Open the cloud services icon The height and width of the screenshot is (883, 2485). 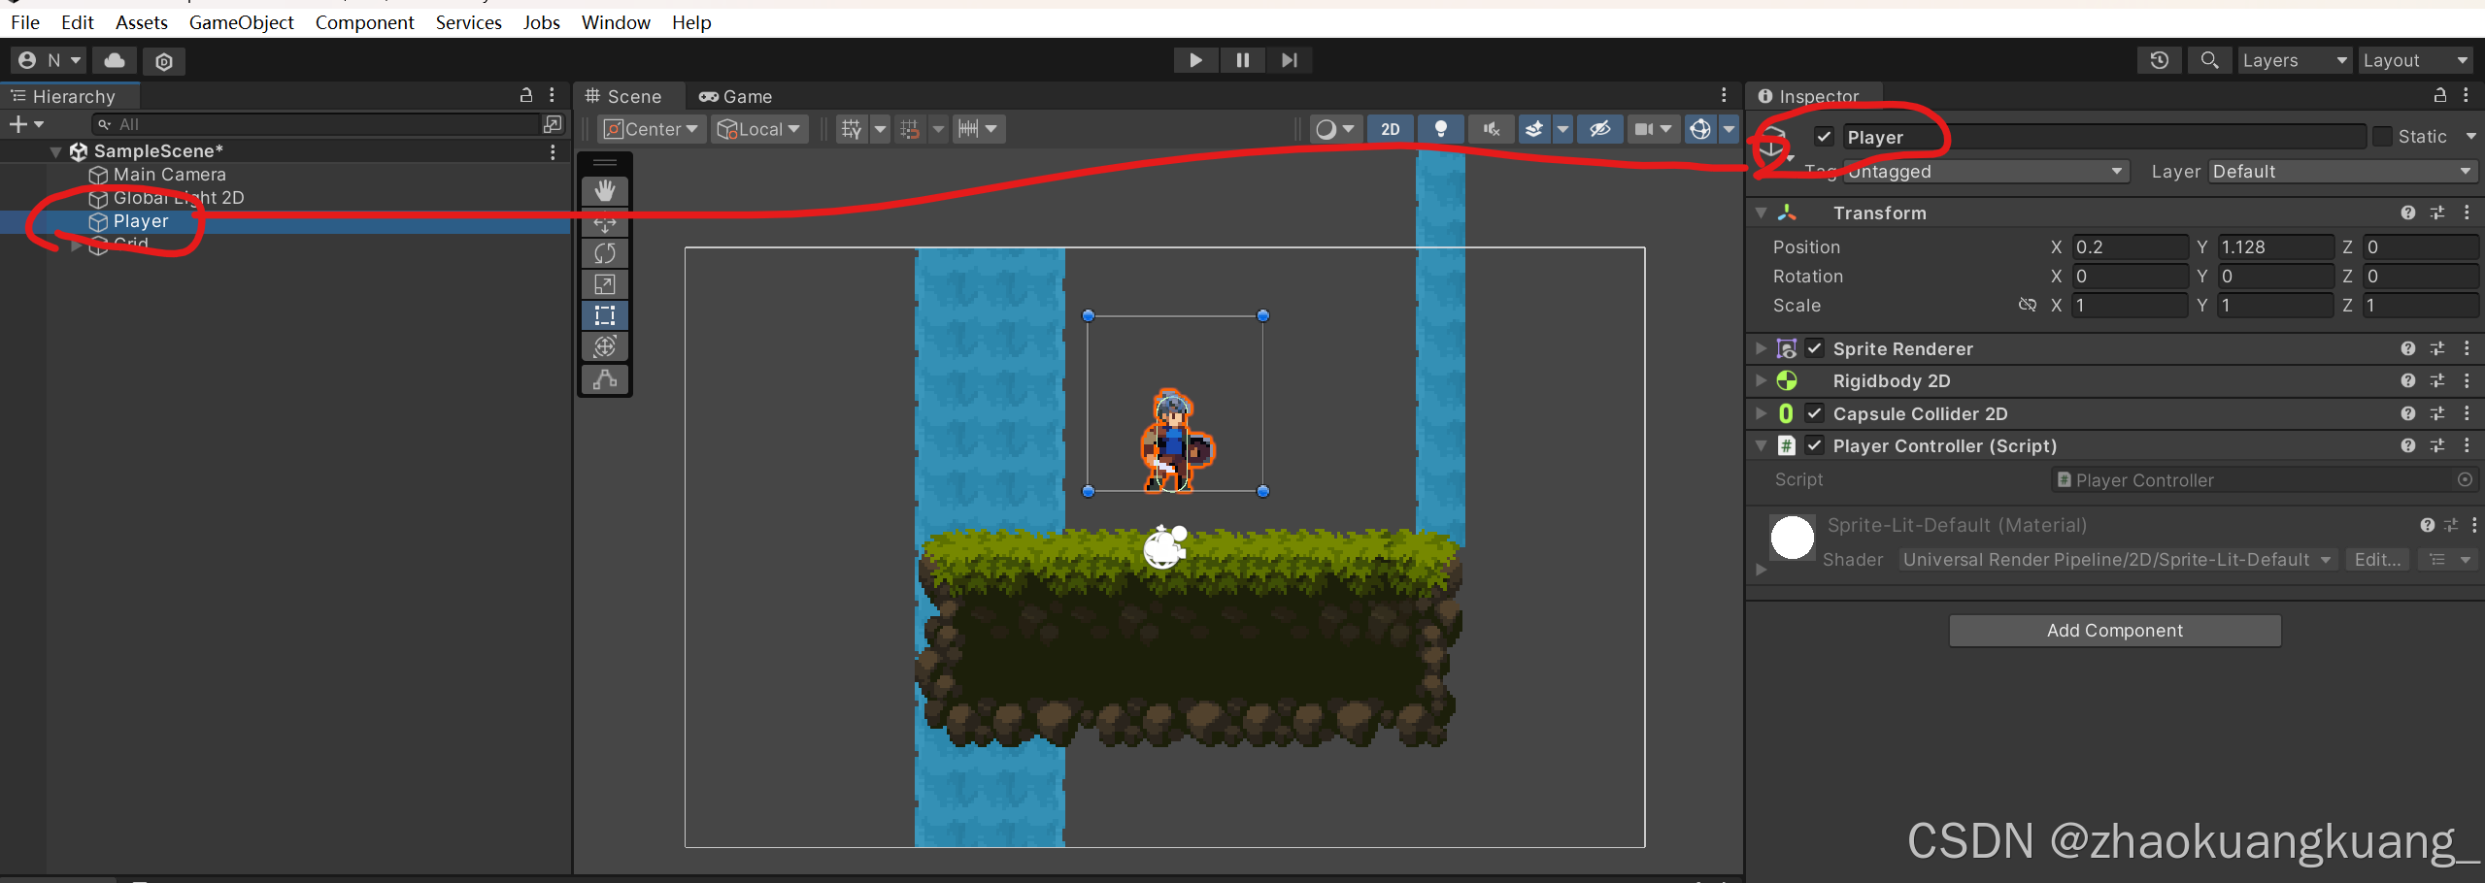click(115, 60)
